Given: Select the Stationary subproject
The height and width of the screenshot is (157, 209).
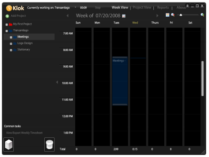Looking at the screenshot, I should (23, 50).
